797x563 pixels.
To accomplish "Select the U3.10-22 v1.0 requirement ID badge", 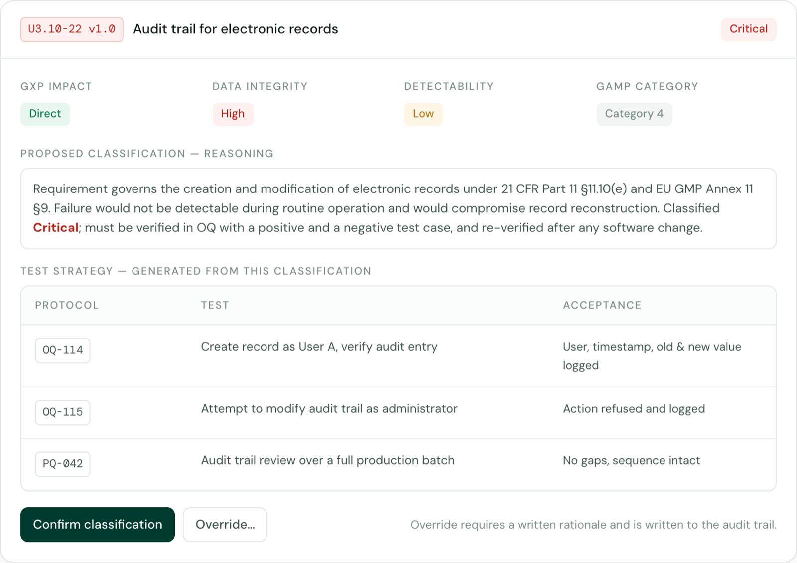I will click(x=72, y=29).
